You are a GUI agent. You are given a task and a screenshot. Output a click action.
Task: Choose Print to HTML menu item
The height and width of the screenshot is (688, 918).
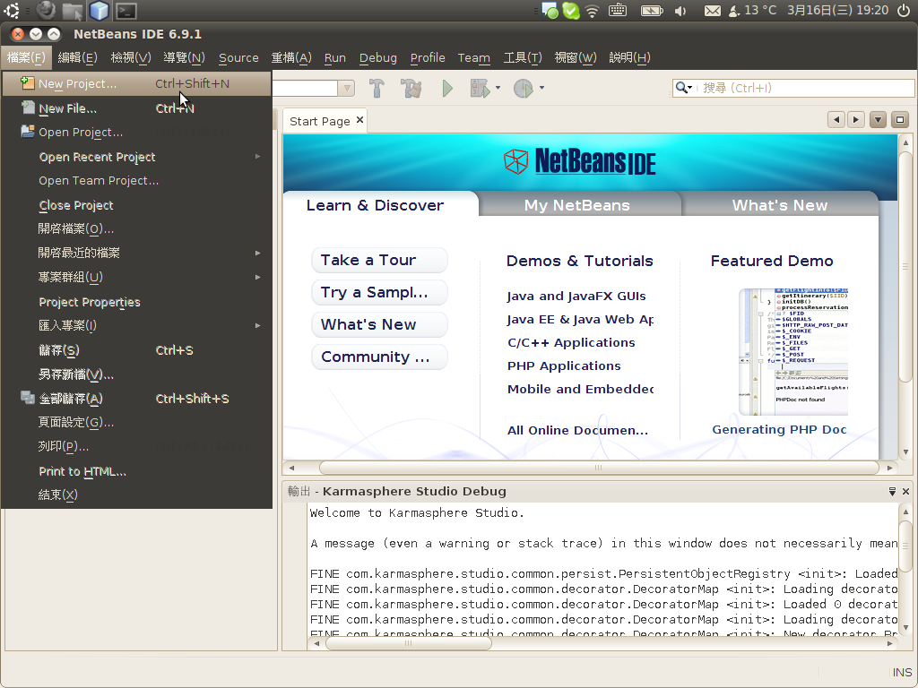click(x=137, y=471)
